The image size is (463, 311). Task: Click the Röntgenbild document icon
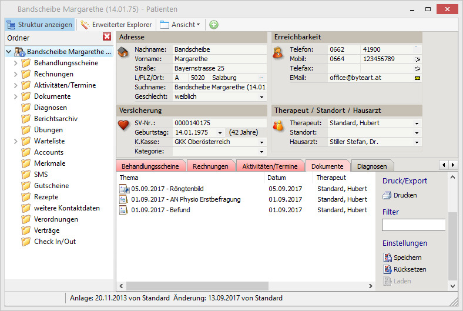[124, 189]
